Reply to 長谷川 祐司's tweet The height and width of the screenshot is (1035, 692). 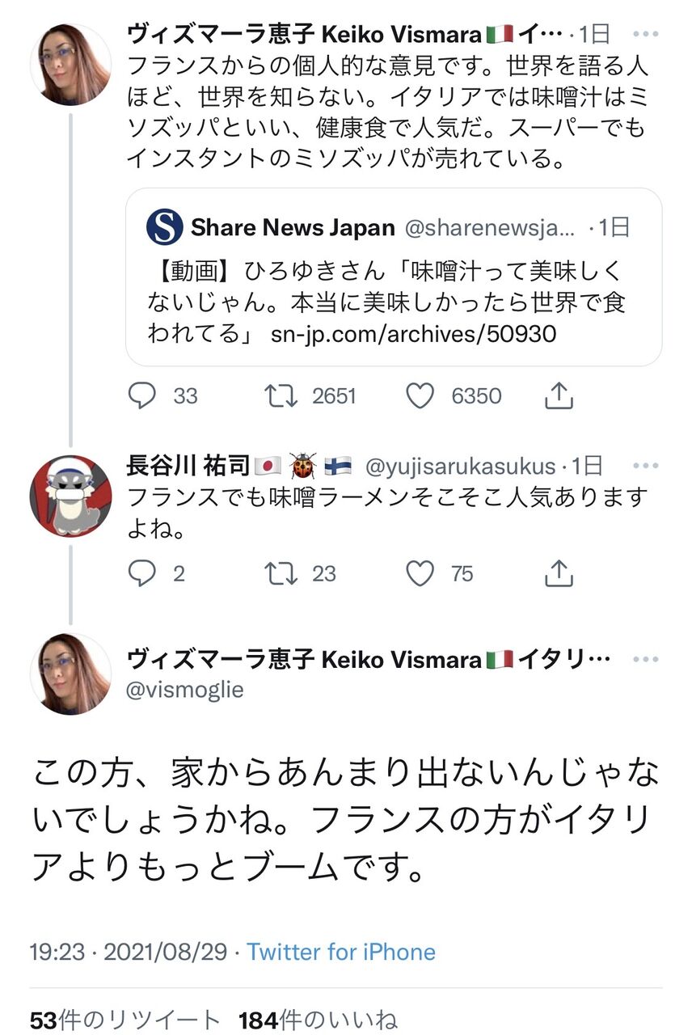click(x=143, y=573)
